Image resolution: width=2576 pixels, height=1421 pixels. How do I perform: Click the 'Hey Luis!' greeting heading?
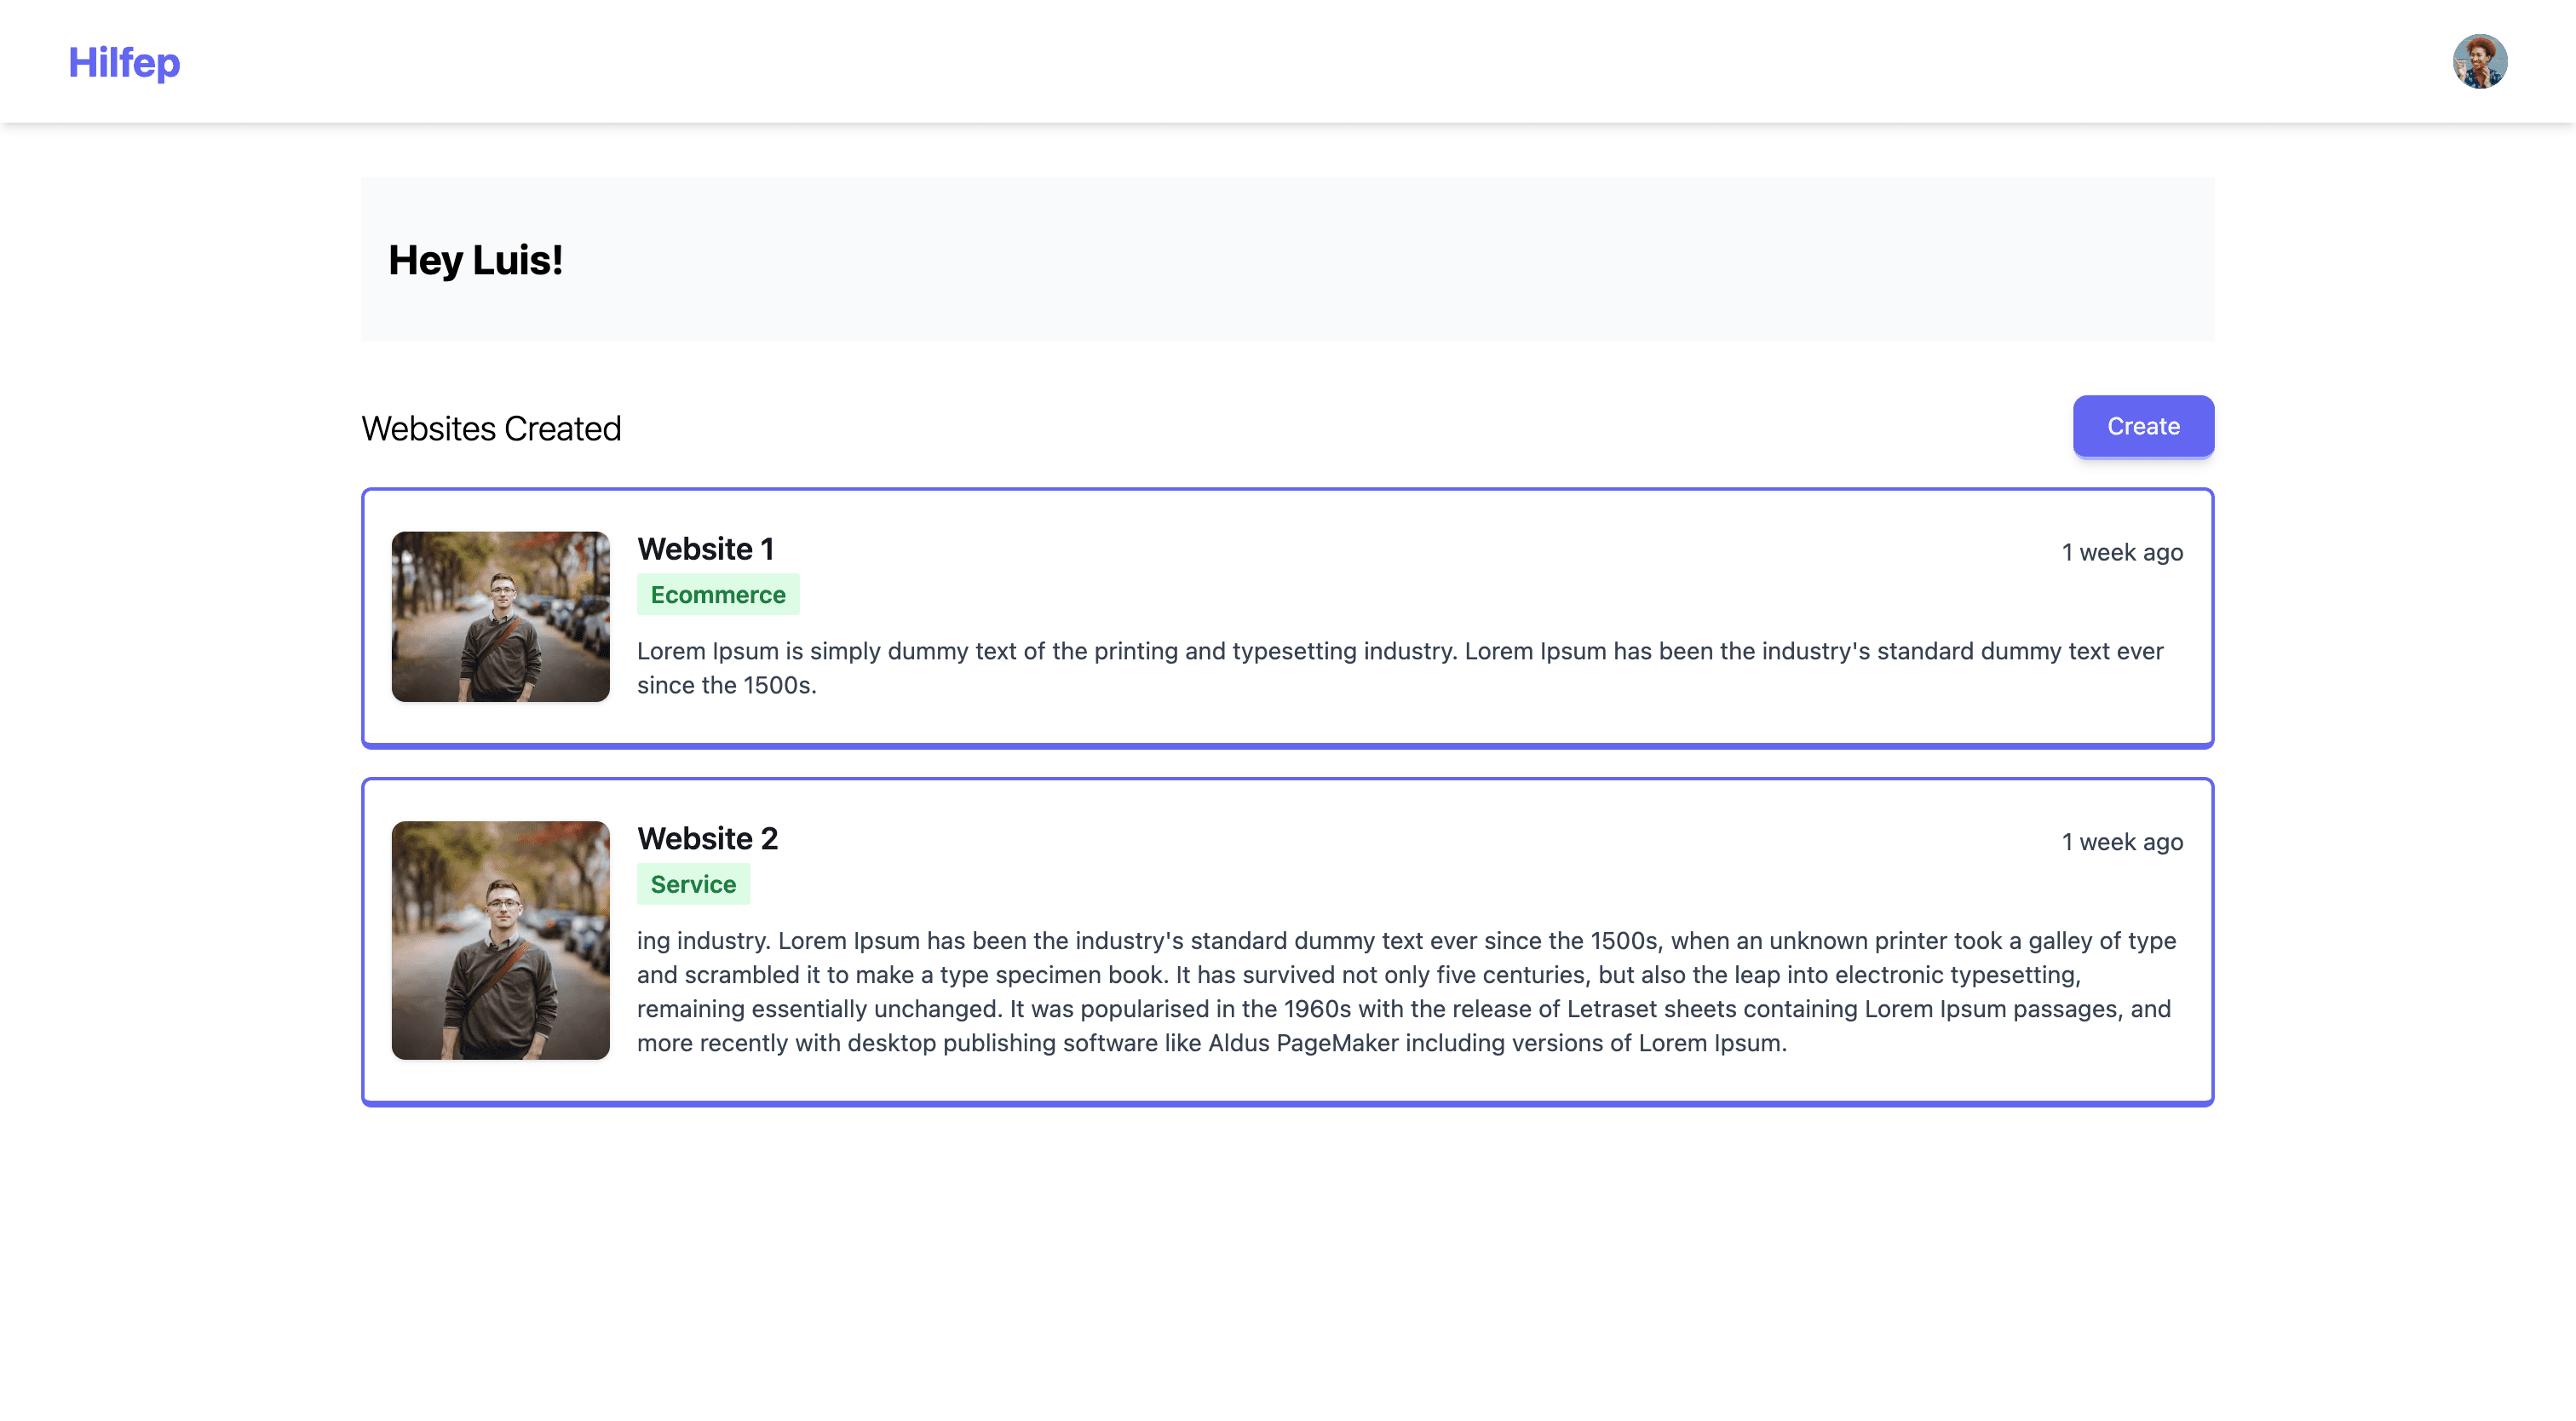476,260
